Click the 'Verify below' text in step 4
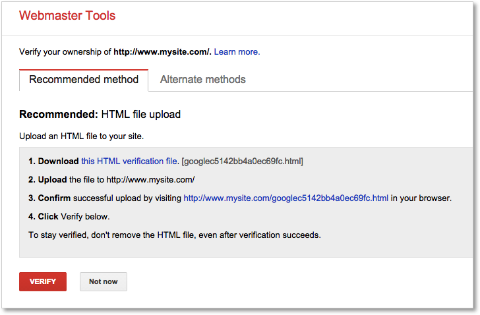This screenshot has height=315, width=480. 85,216
